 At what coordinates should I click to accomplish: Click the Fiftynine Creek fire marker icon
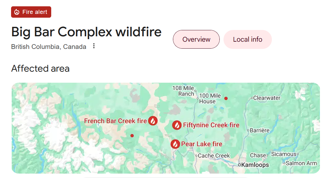pos(177,125)
